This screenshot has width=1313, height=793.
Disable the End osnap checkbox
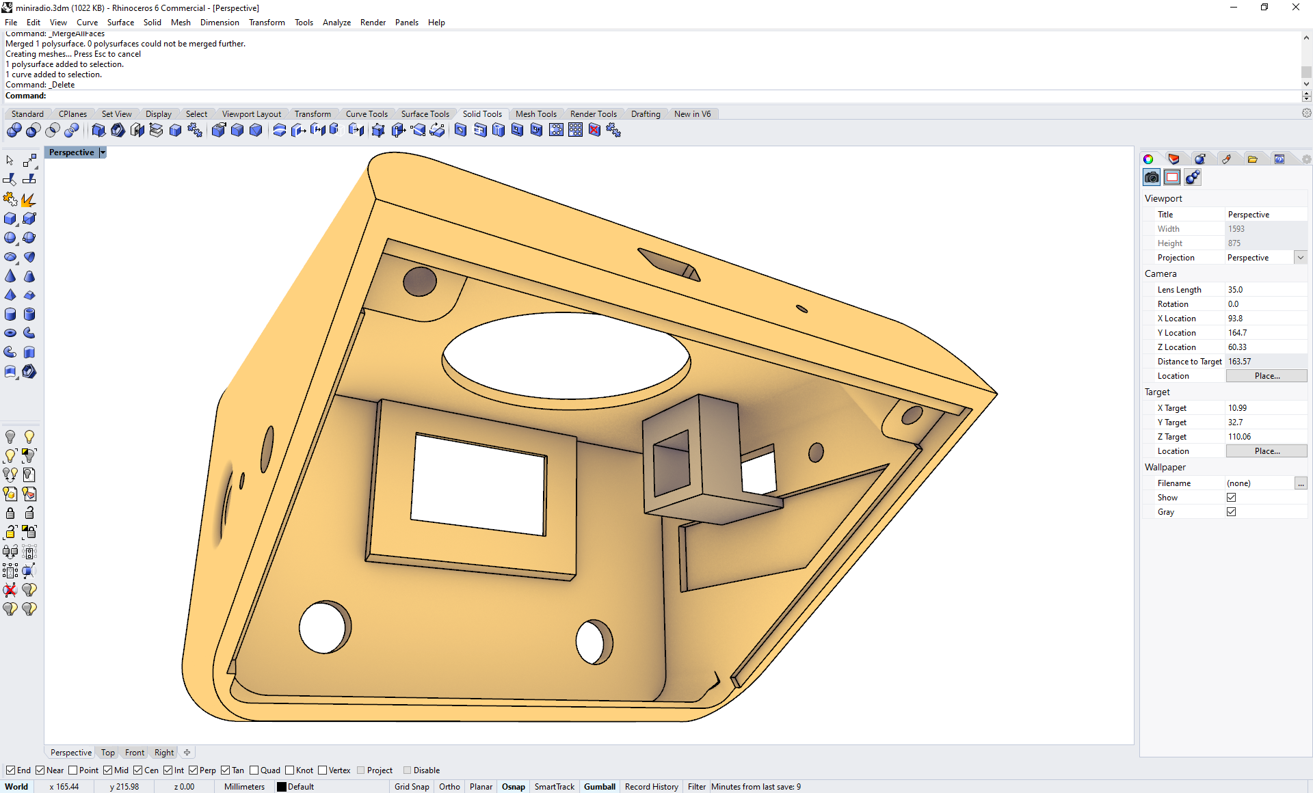(9, 770)
